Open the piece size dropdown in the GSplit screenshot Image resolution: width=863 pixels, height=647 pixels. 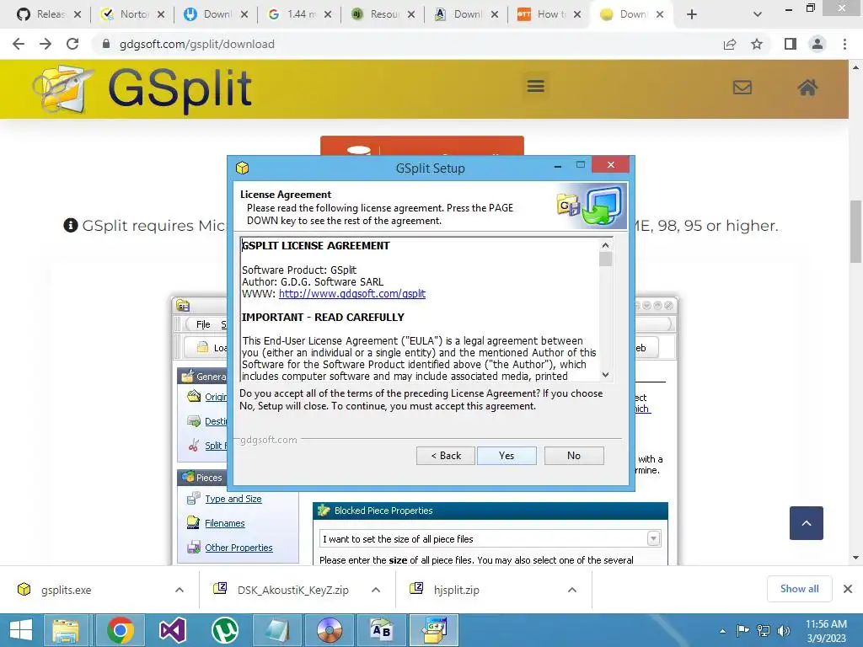pyautogui.click(x=653, y=538)
